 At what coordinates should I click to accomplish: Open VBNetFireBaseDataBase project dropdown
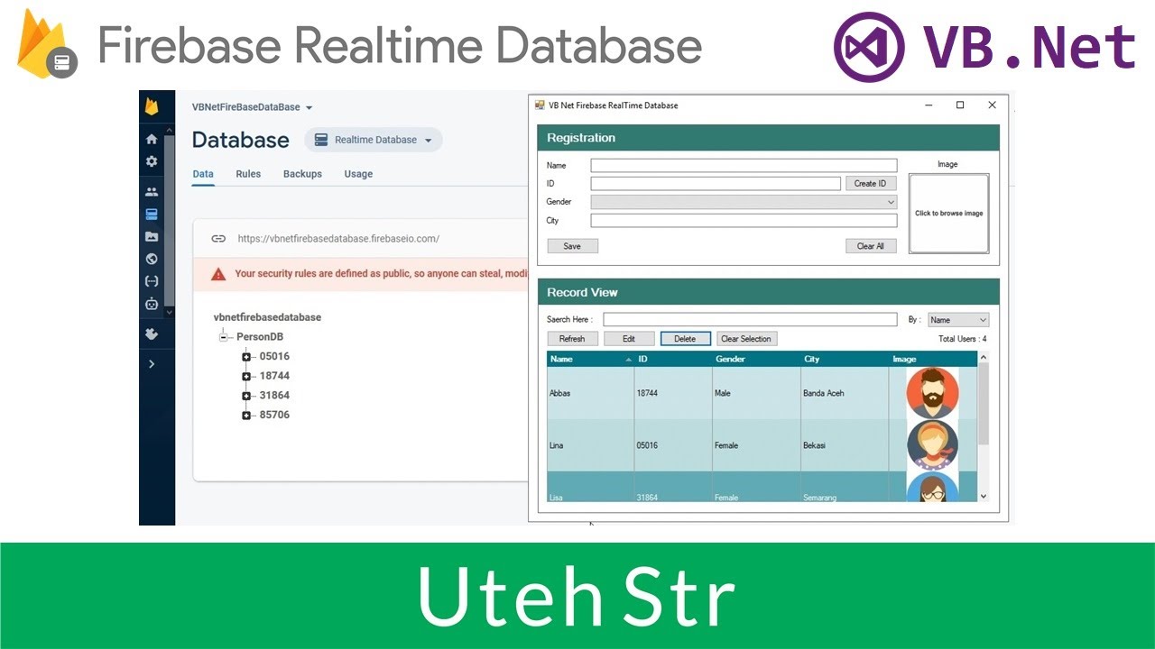point(253,107)
